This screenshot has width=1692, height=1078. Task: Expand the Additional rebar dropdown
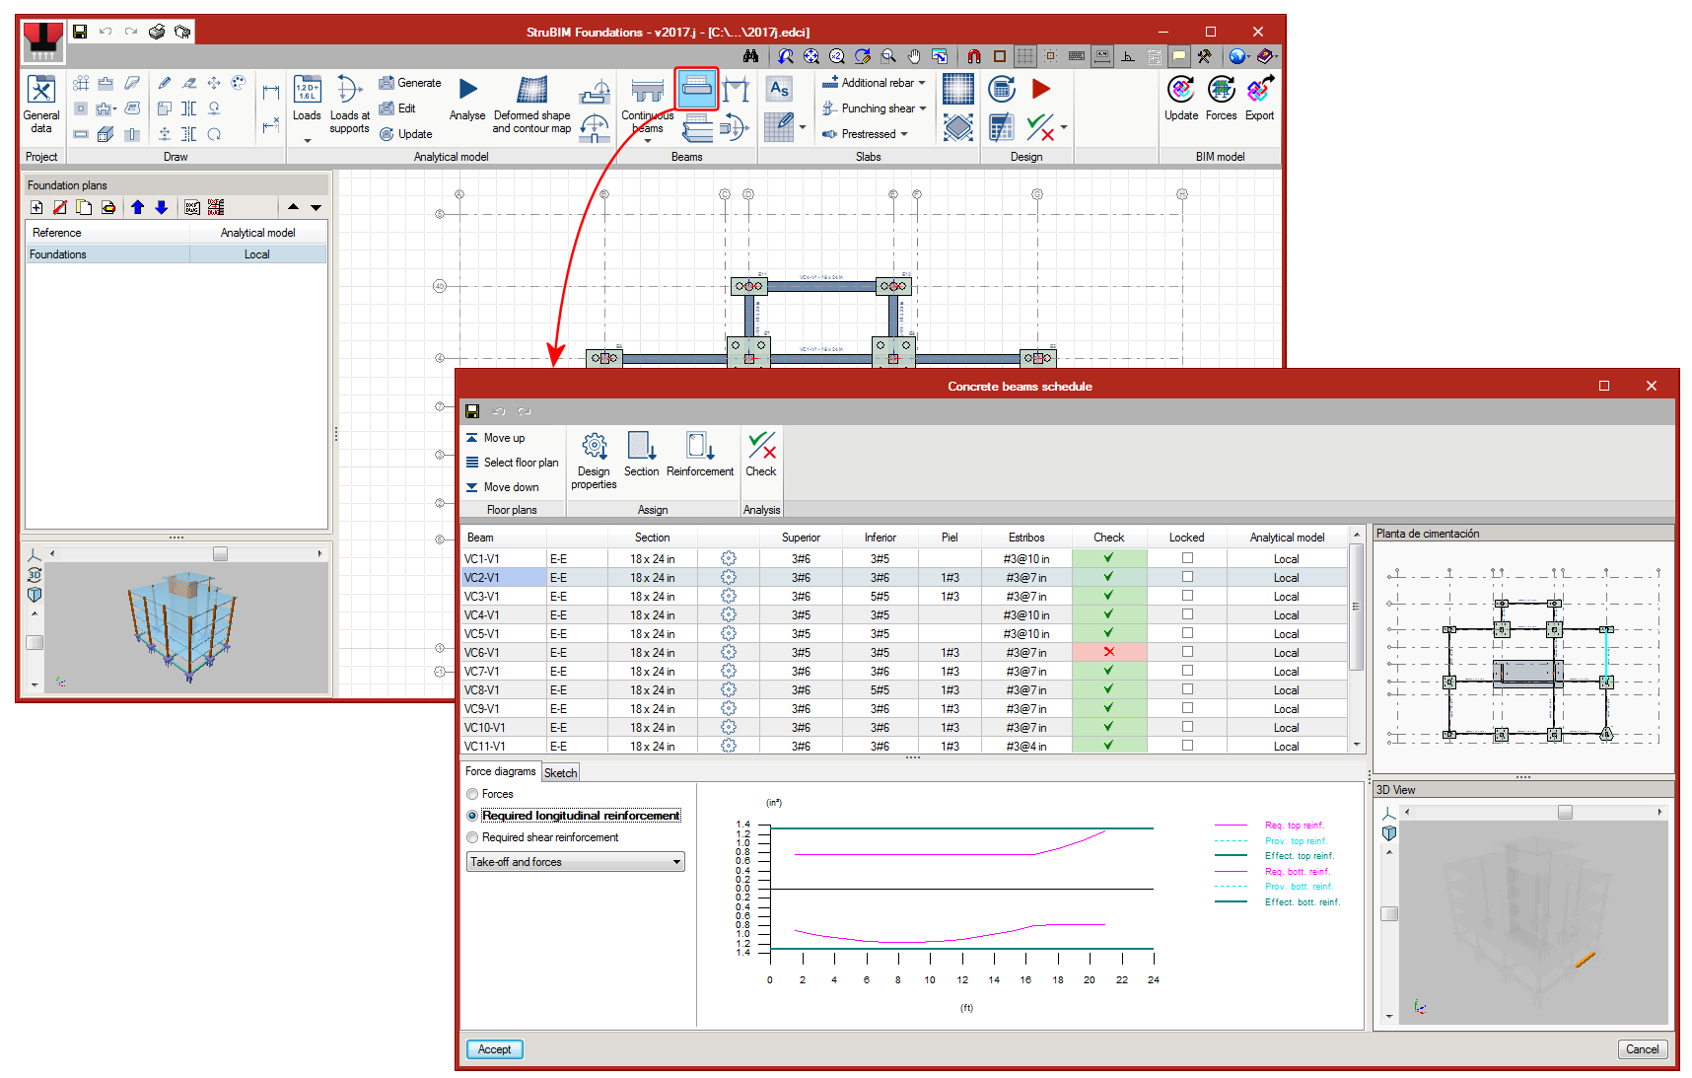point(922,83)
